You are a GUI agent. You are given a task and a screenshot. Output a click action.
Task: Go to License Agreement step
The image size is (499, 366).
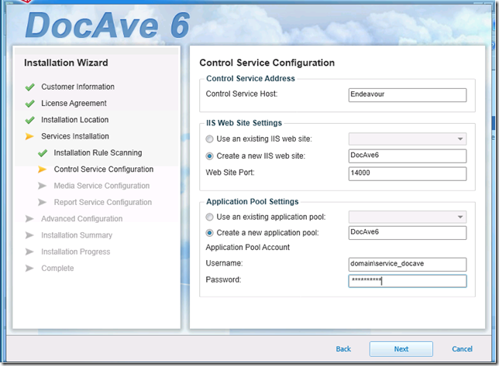coord(74,103)
